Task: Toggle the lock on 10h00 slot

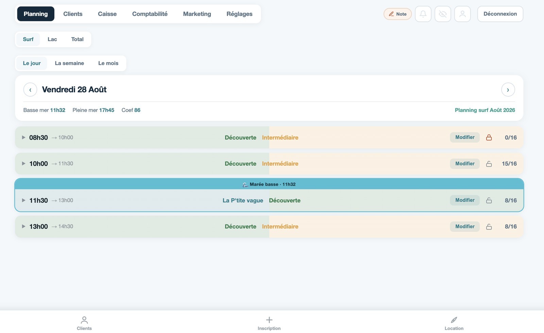Action: pos(489,164)
